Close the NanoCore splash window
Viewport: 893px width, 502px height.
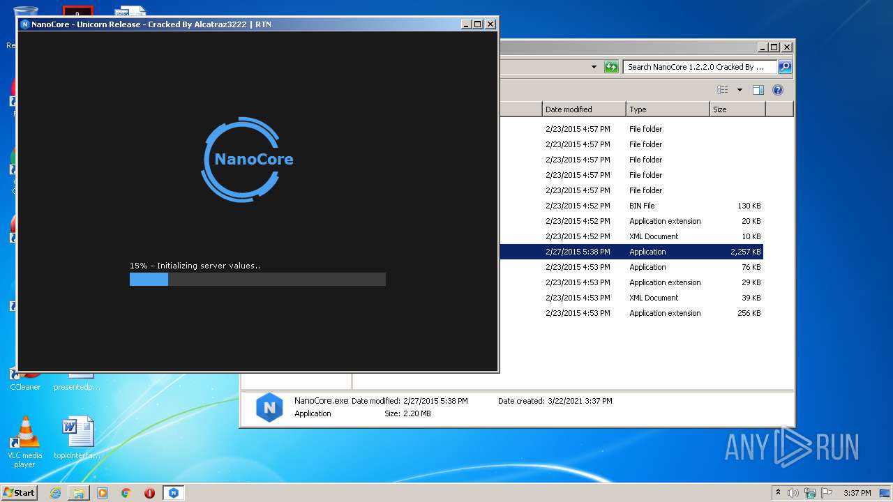(x=490, y=24)
